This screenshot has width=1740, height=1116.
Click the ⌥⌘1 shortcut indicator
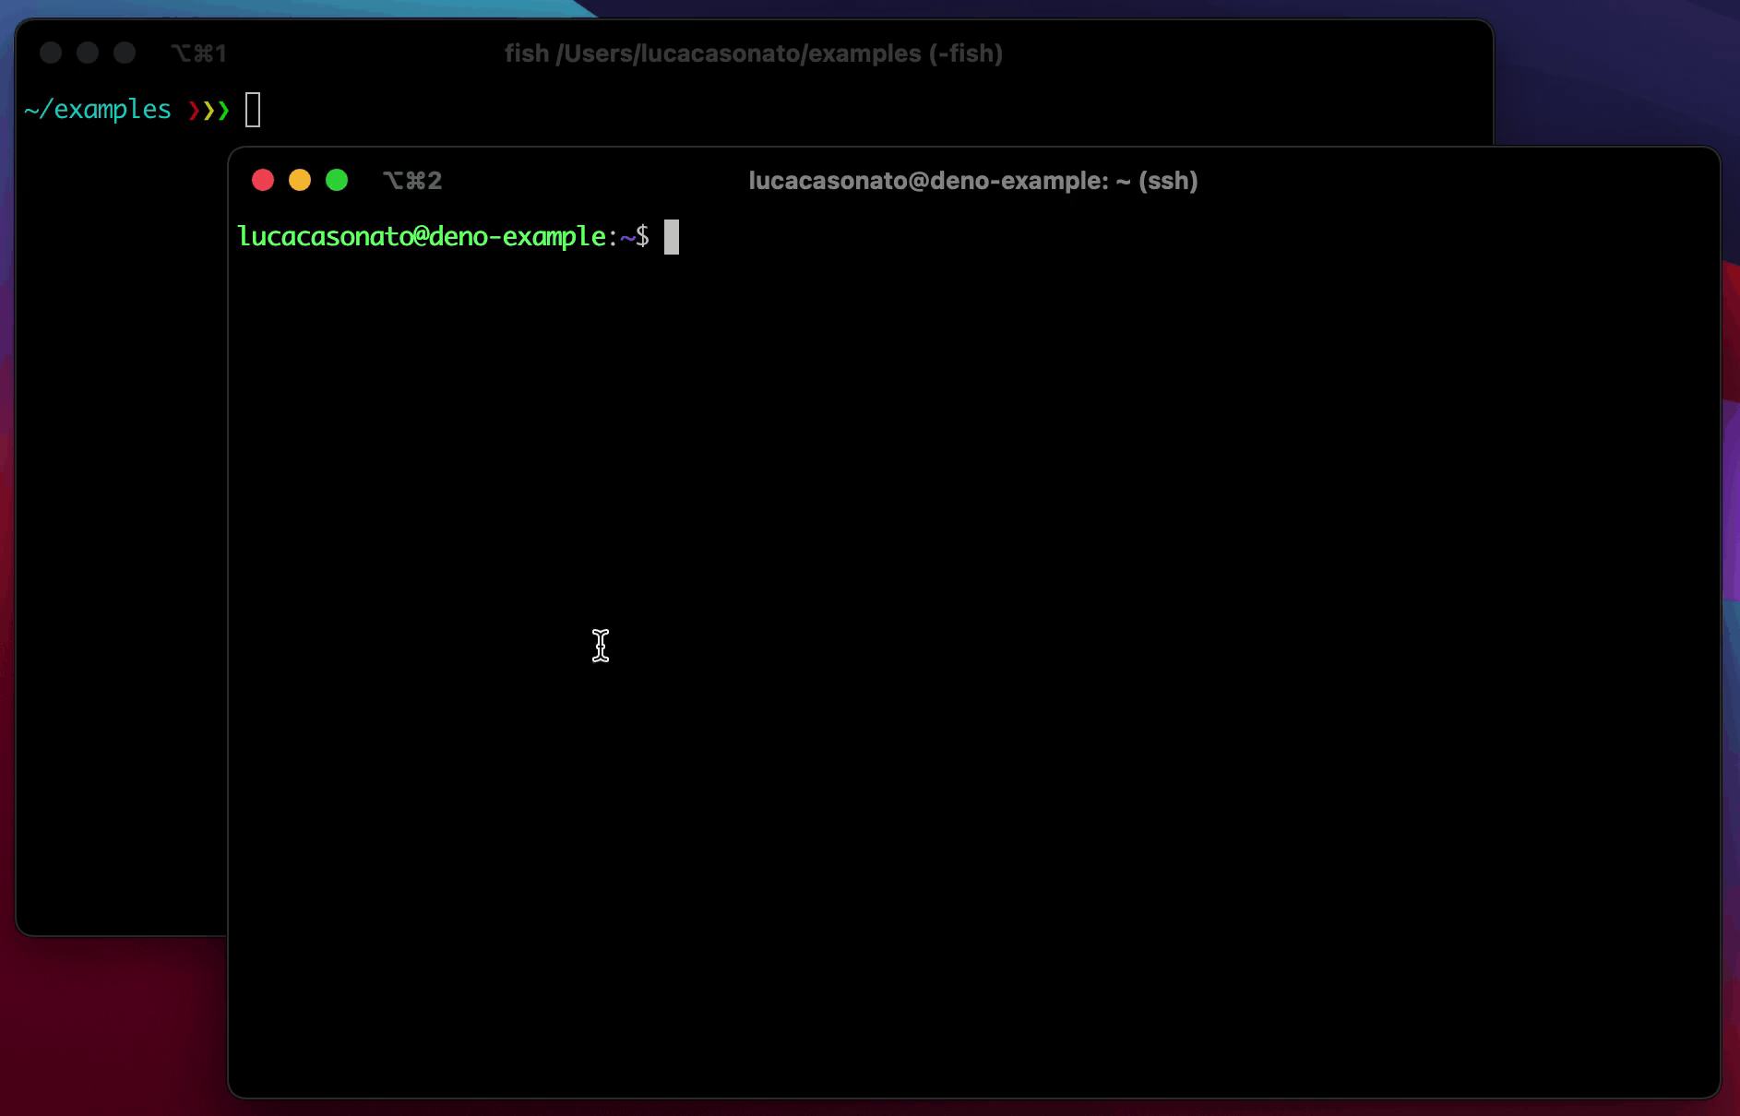tap(198, 53)
